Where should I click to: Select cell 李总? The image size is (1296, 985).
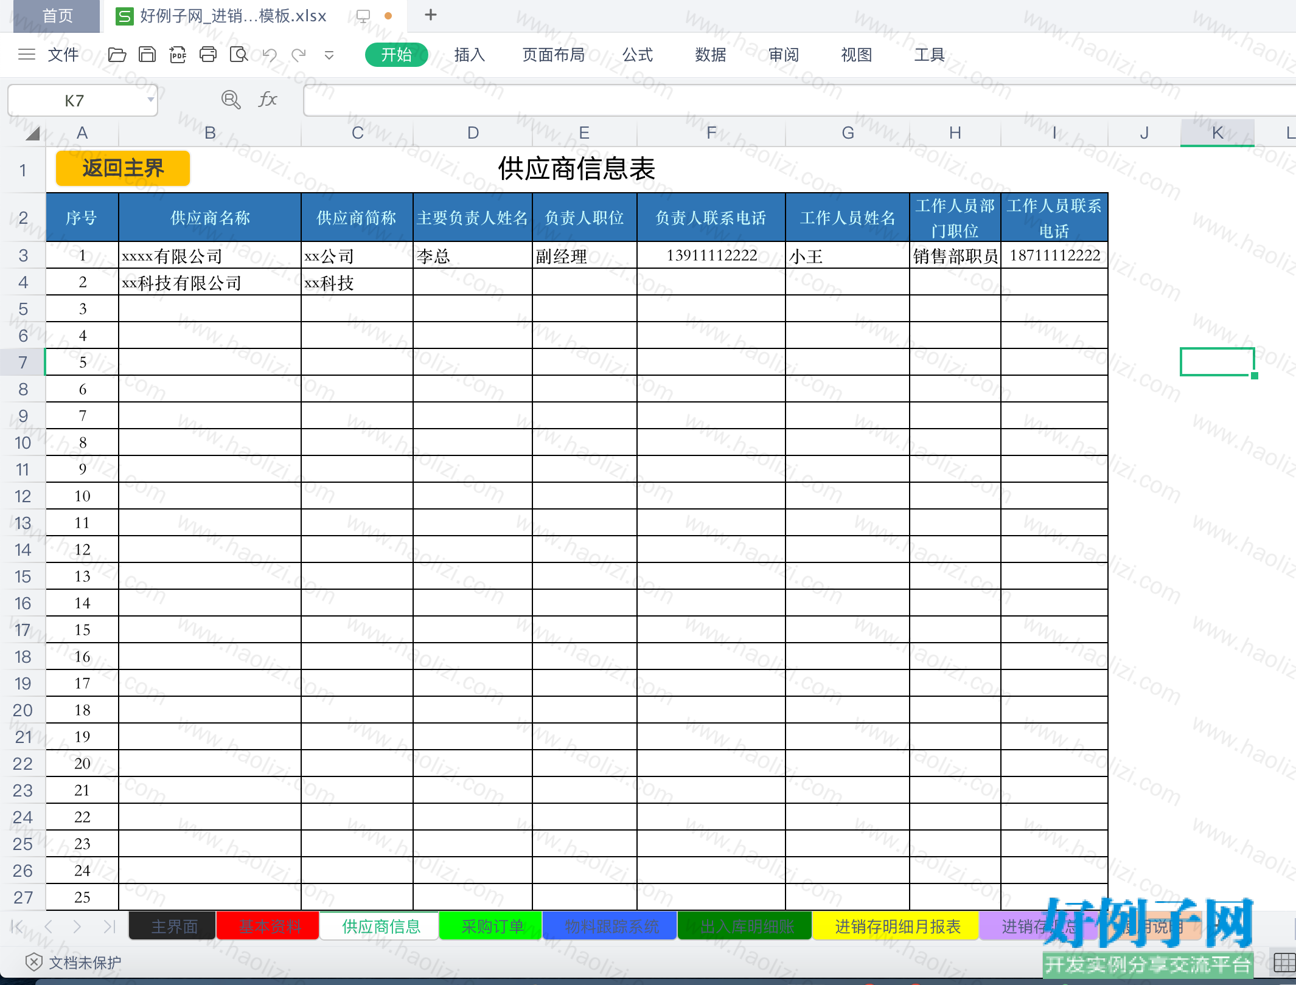click(x=473, y=256)
